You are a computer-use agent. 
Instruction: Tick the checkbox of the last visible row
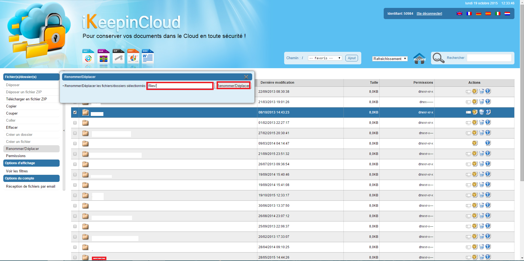(75, 257)
